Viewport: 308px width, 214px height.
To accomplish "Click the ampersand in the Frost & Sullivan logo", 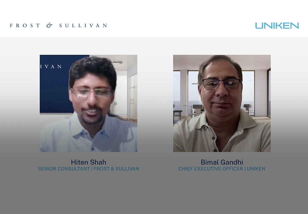I will pyautogui.click(x=49, y=25).
